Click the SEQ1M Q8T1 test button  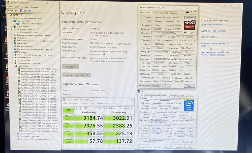(68, 118)
